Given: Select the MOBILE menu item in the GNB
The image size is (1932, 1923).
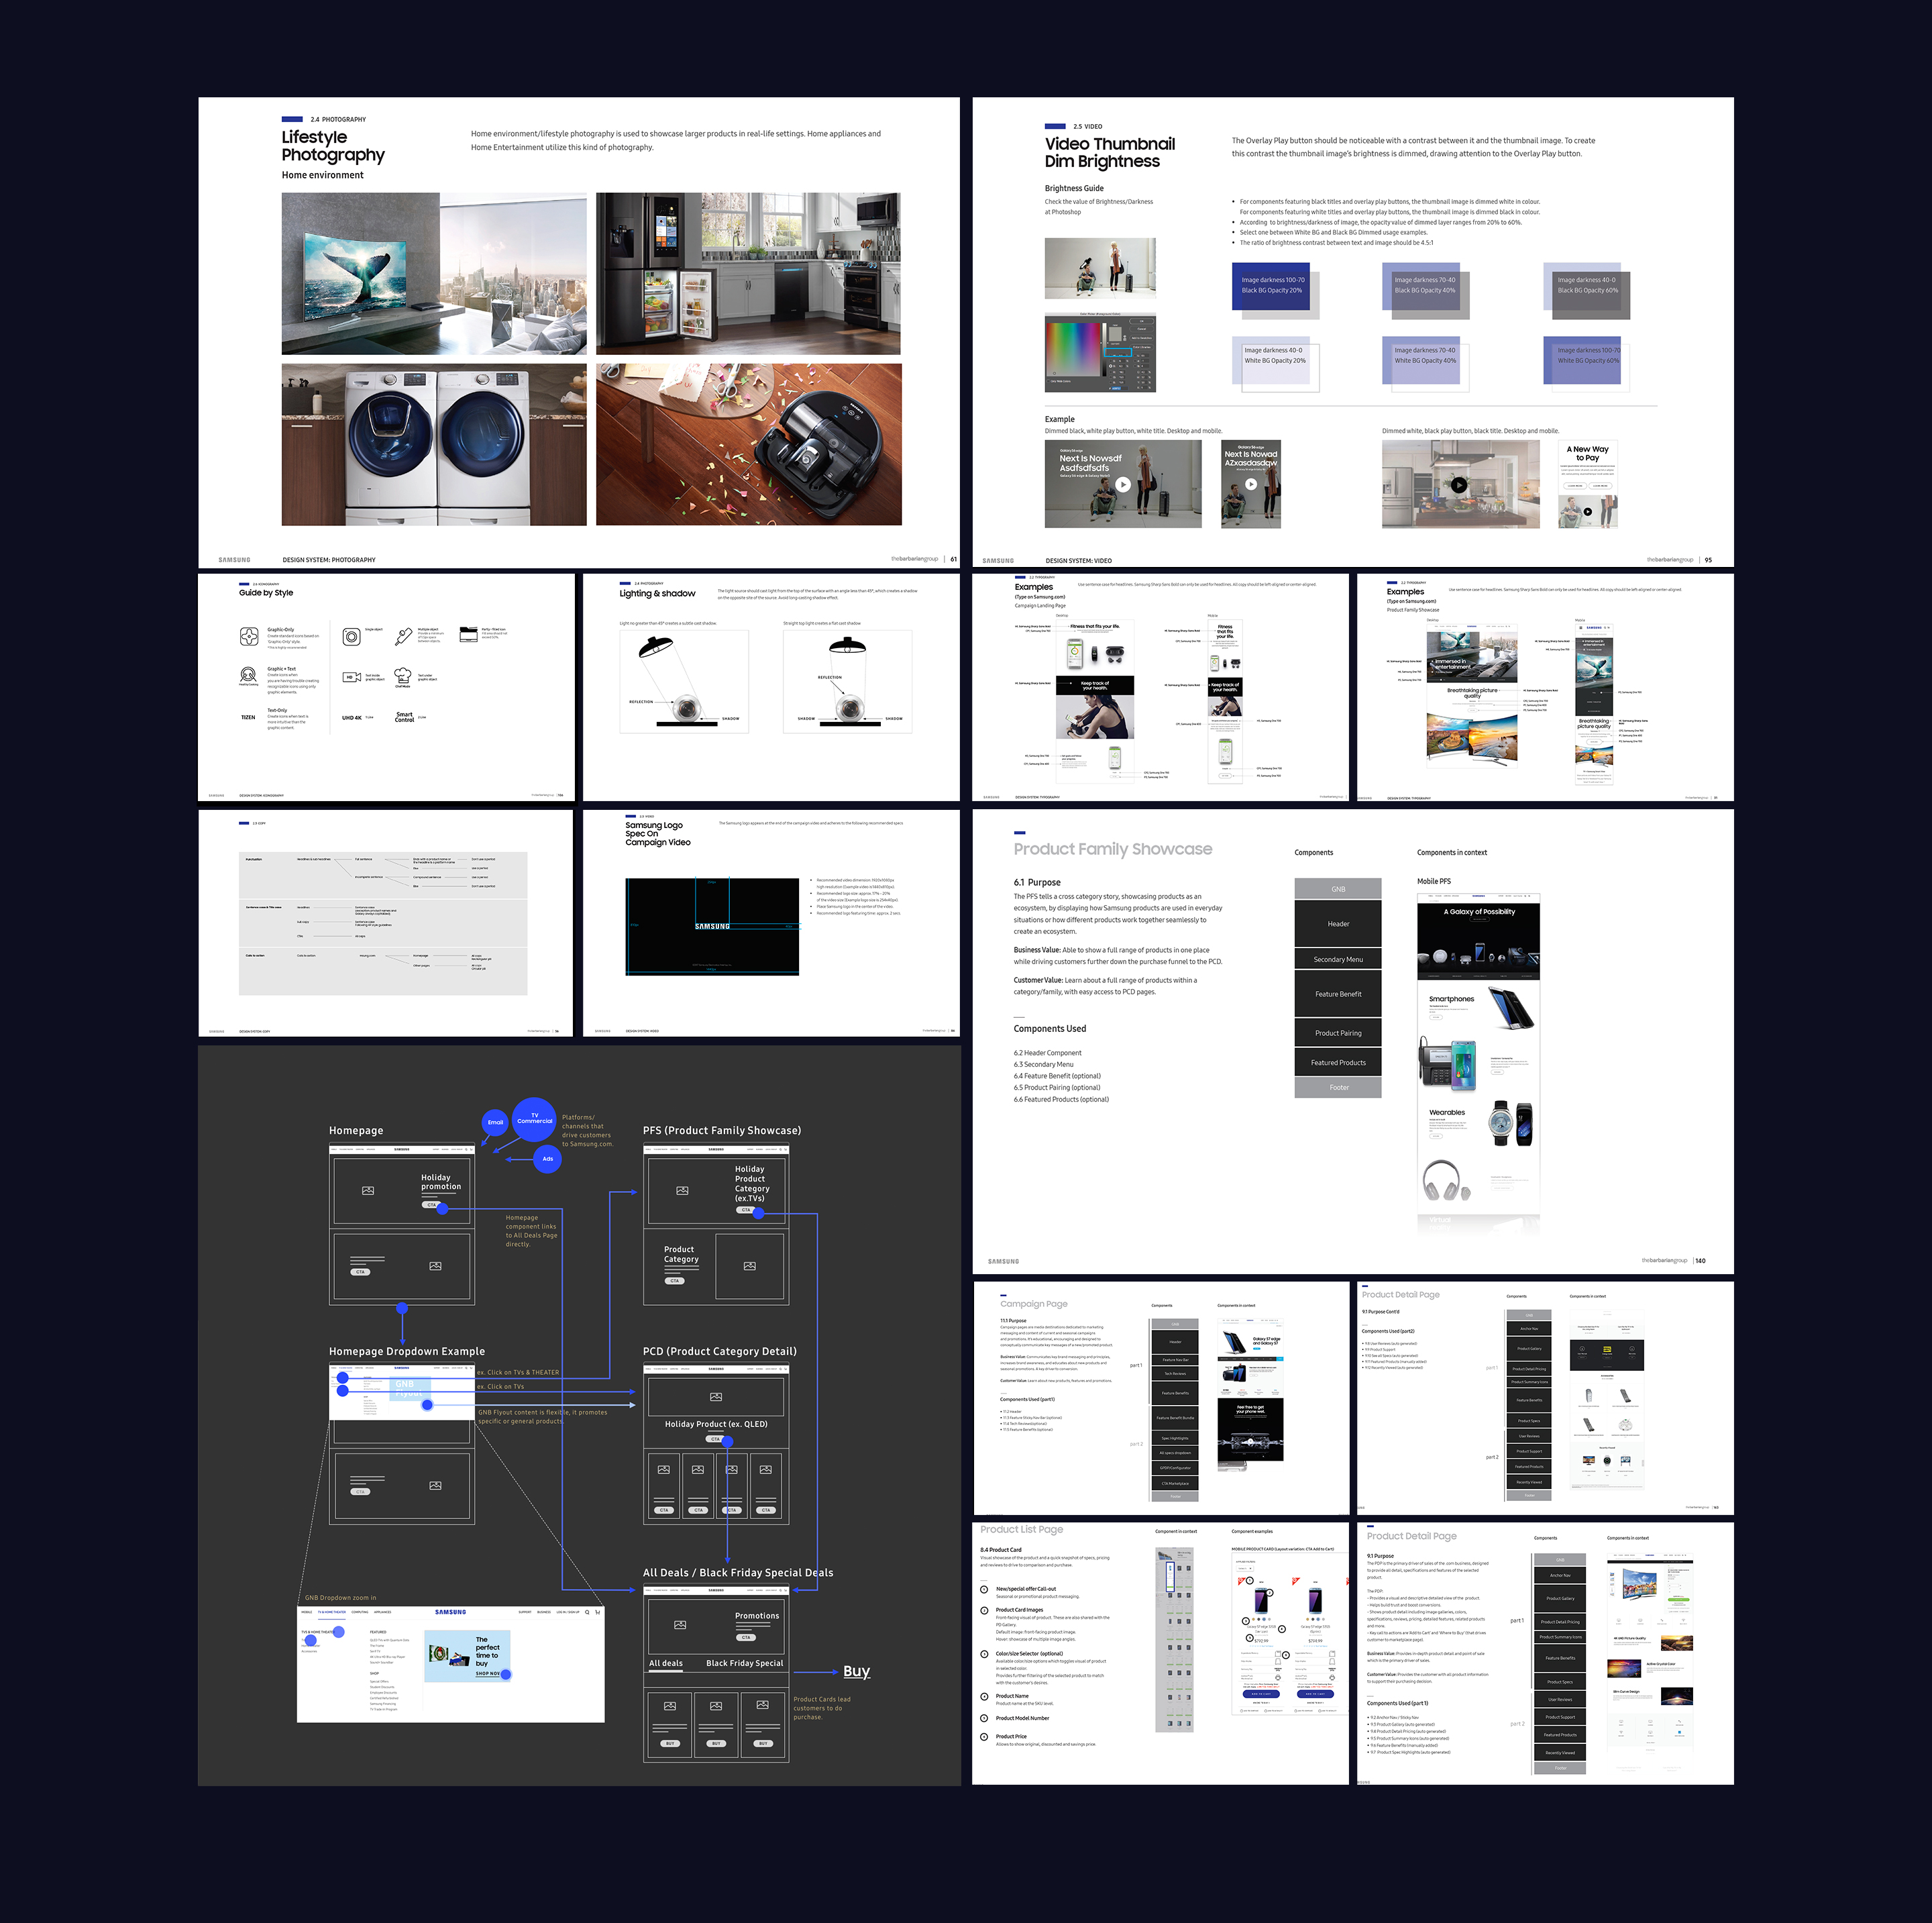Looking at the screenshot, I should click(x=307, y=1612).
